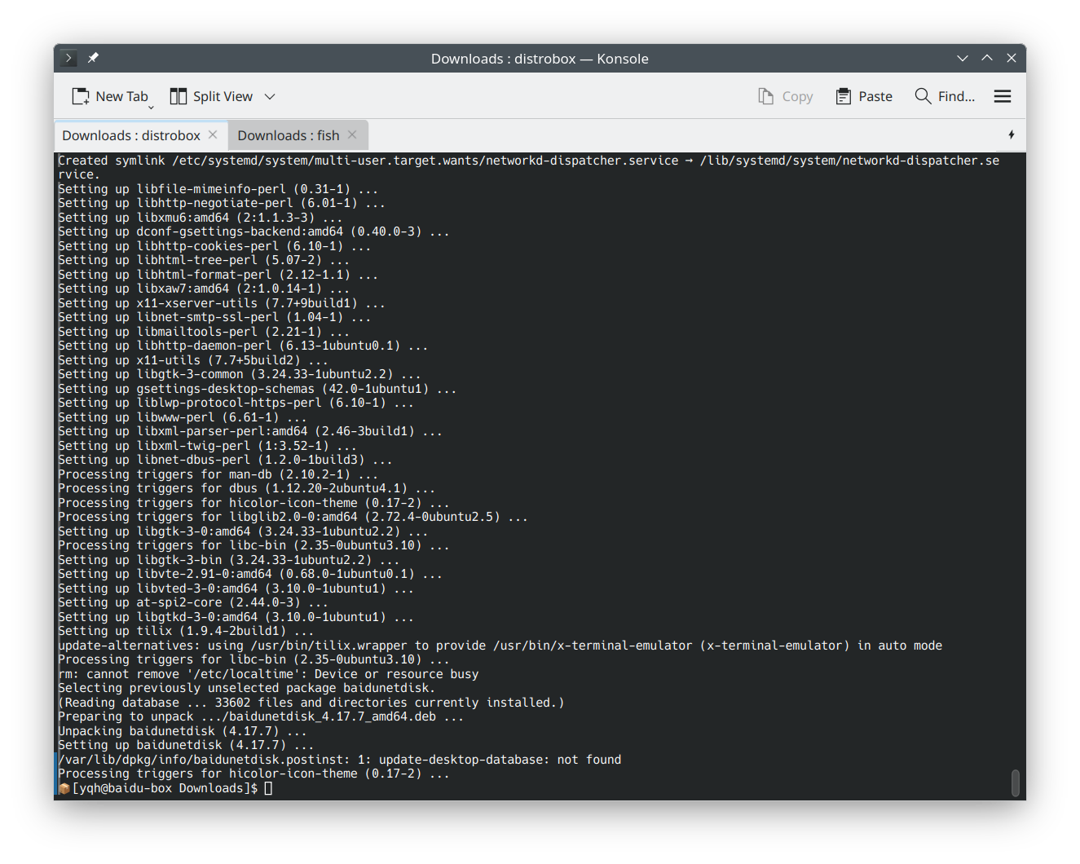Image resolution: width=1080 pixels, height=864 pixels.
Task: Click 'Setting up gsettings-desktop-schemas' line
Action: coord(258,389)
